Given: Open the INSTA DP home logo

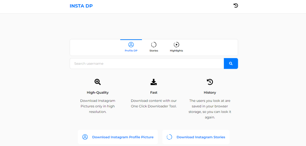Looking at the screenshot, I should click(81, 6).
